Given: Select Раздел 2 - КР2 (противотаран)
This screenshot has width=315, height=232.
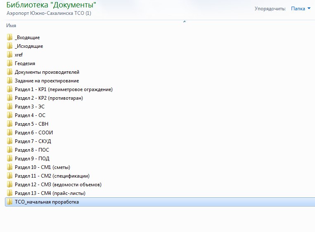Looking at the screenshot, I should [49, 98].
